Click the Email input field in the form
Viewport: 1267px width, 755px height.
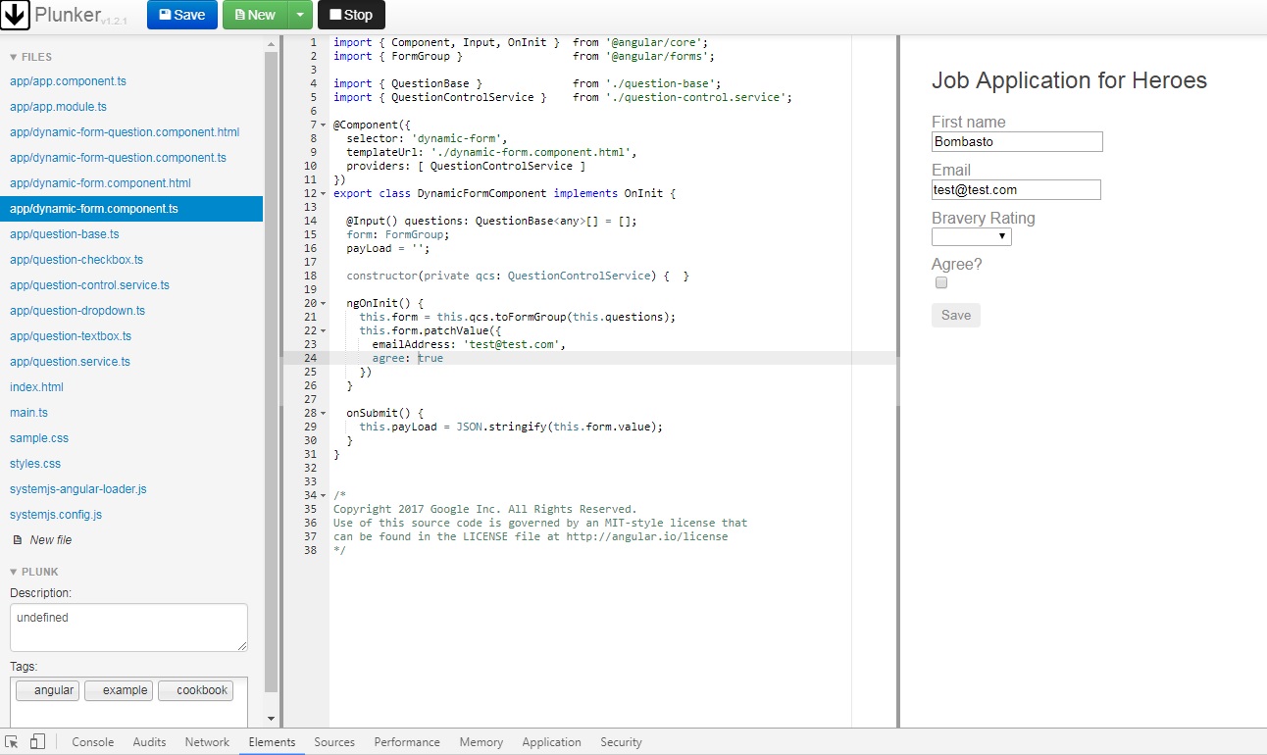point(1015,189)
